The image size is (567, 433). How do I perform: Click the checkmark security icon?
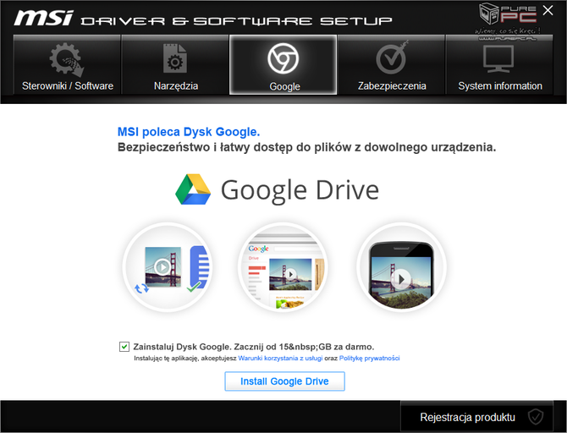(392, 58)
